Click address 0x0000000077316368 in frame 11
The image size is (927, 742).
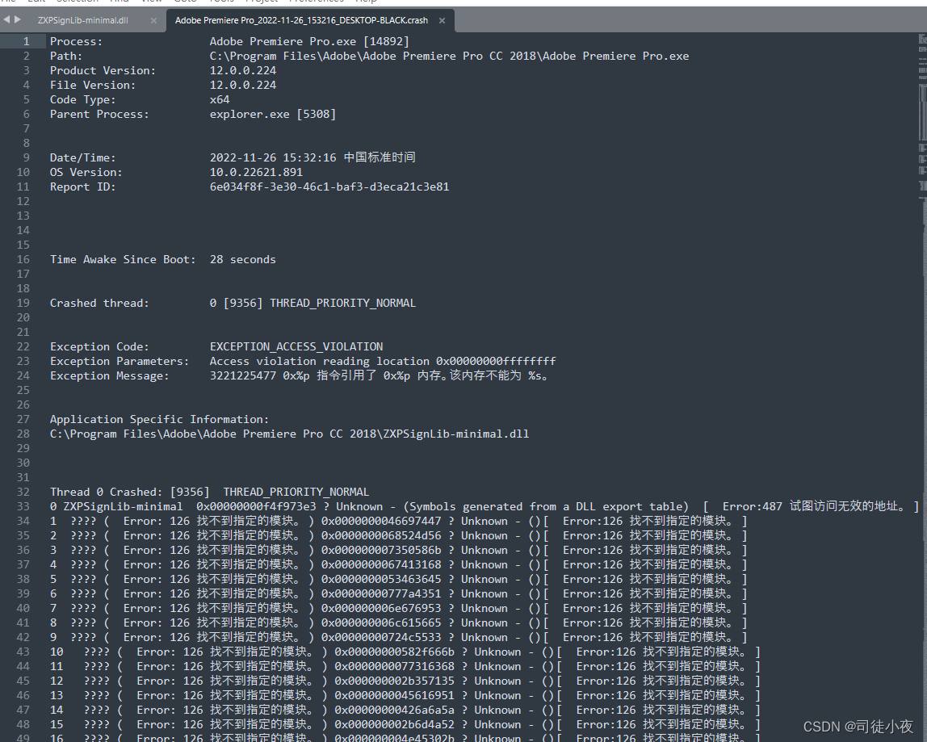(x=394, y=666)
